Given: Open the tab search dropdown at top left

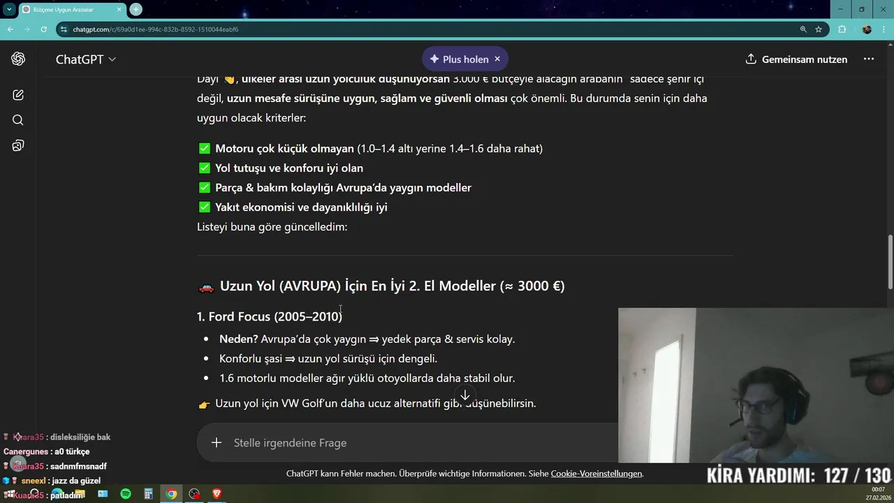Looking at the screenshot, I should click(9, 9).
